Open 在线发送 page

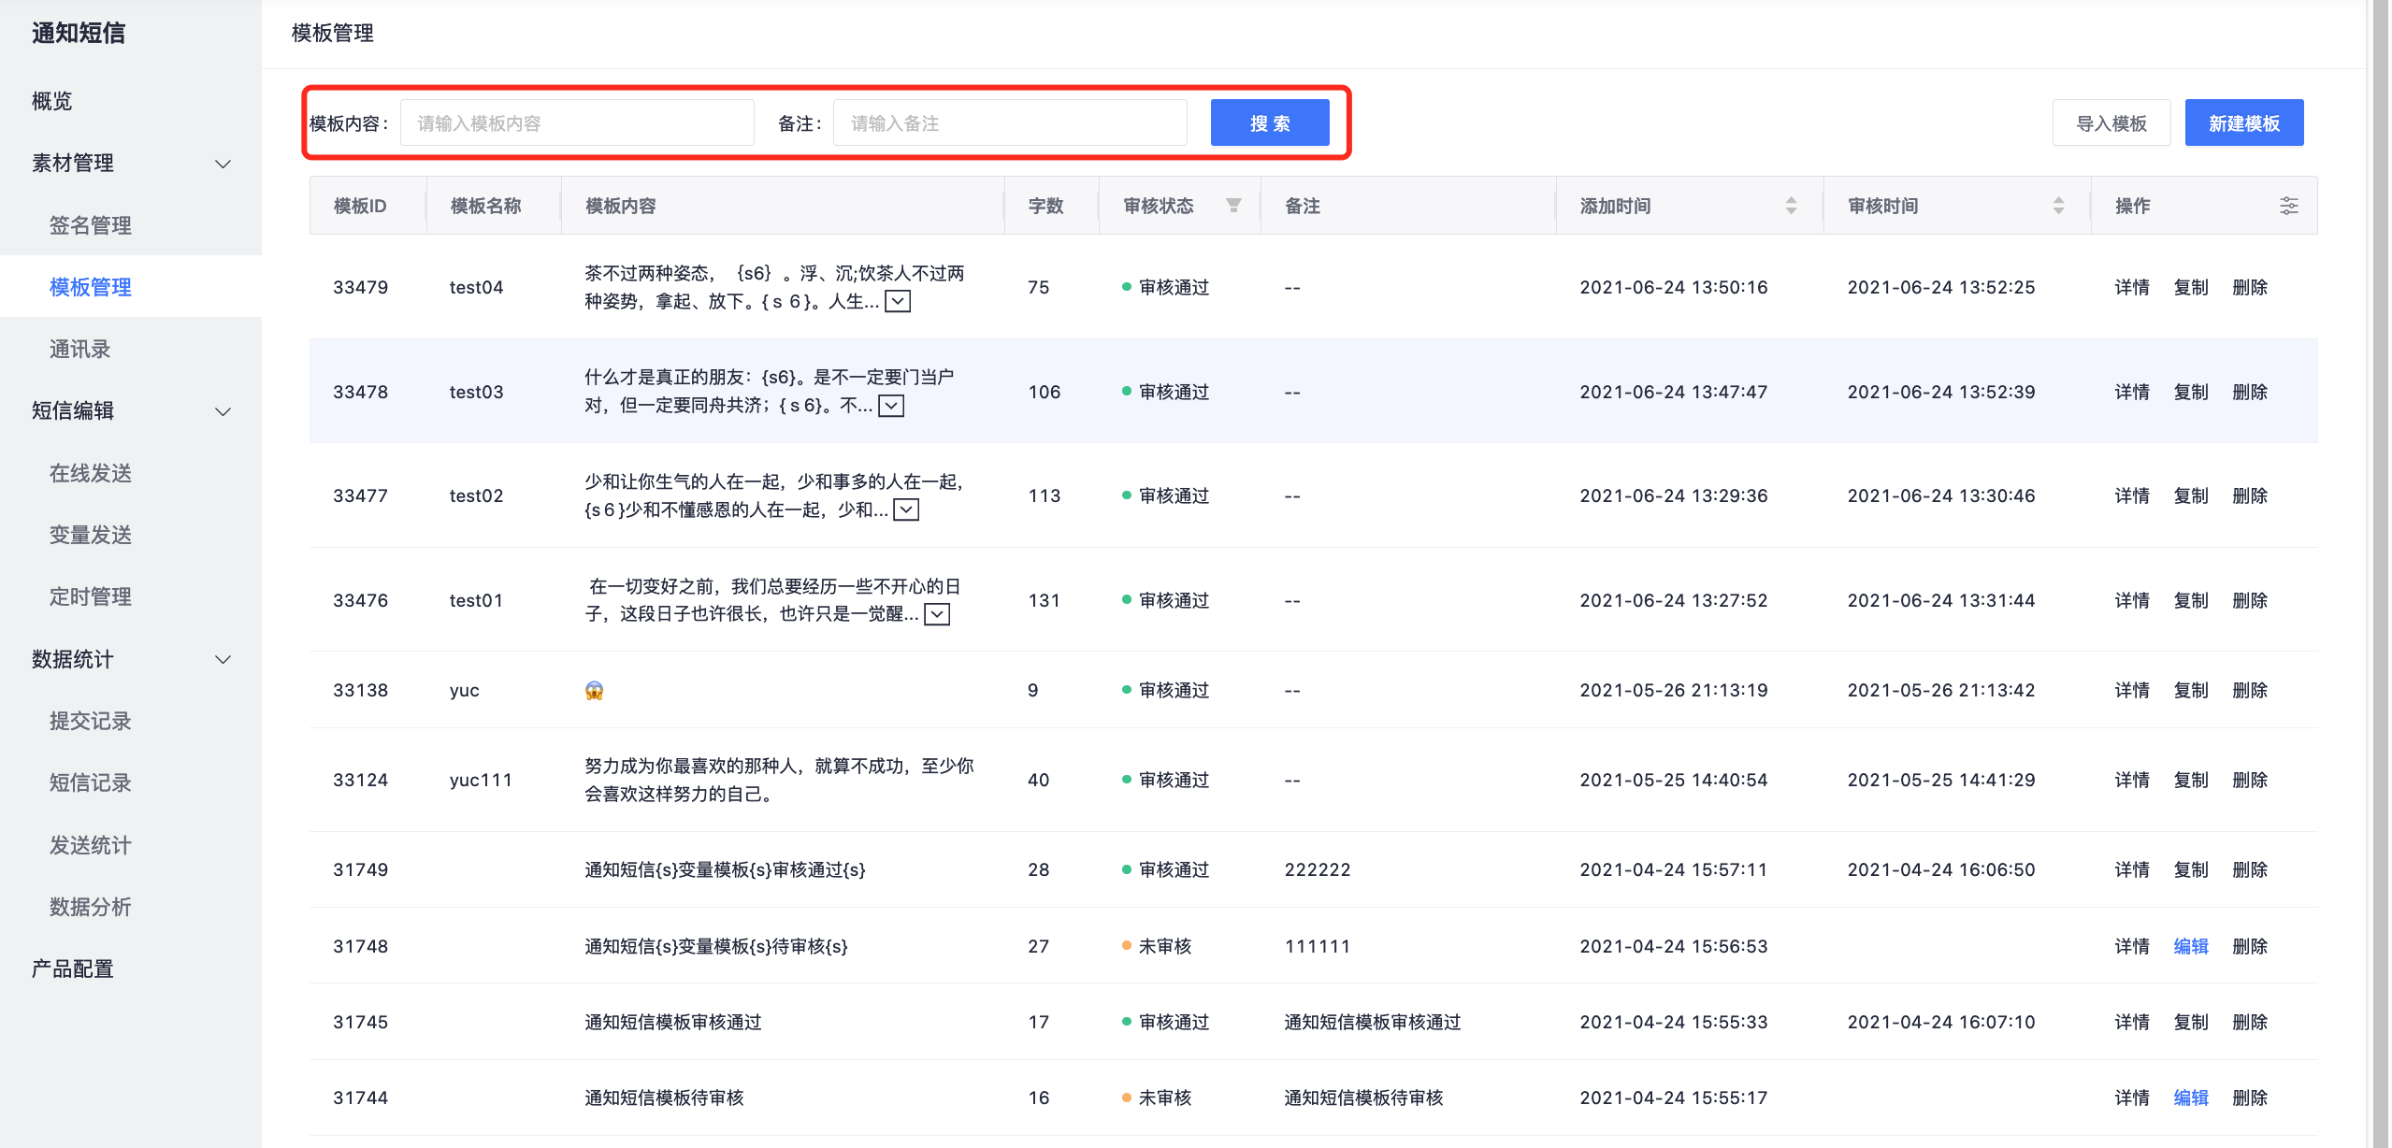click(x=90, y=473)
